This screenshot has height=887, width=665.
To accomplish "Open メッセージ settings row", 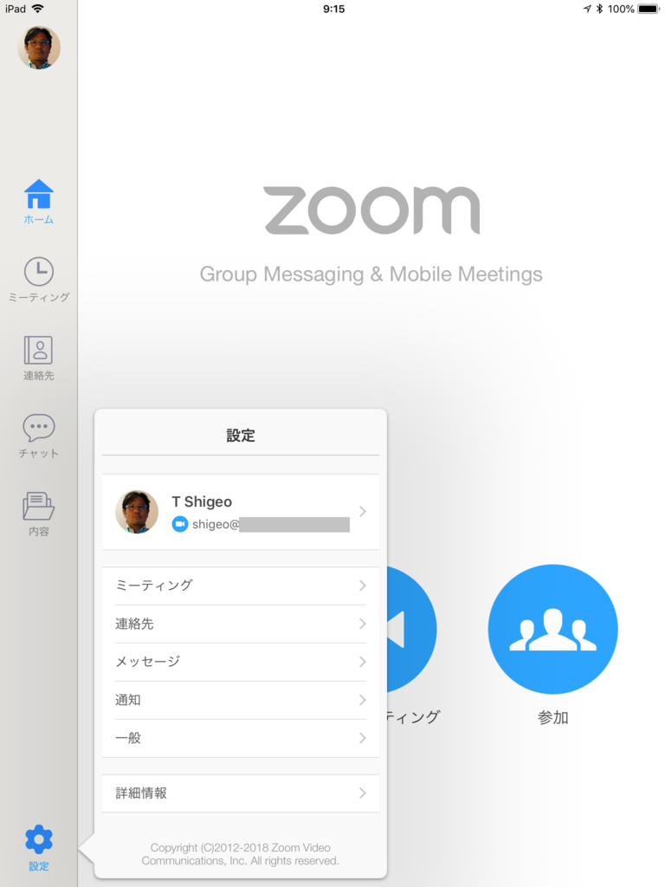I will (x=241, y=662).
